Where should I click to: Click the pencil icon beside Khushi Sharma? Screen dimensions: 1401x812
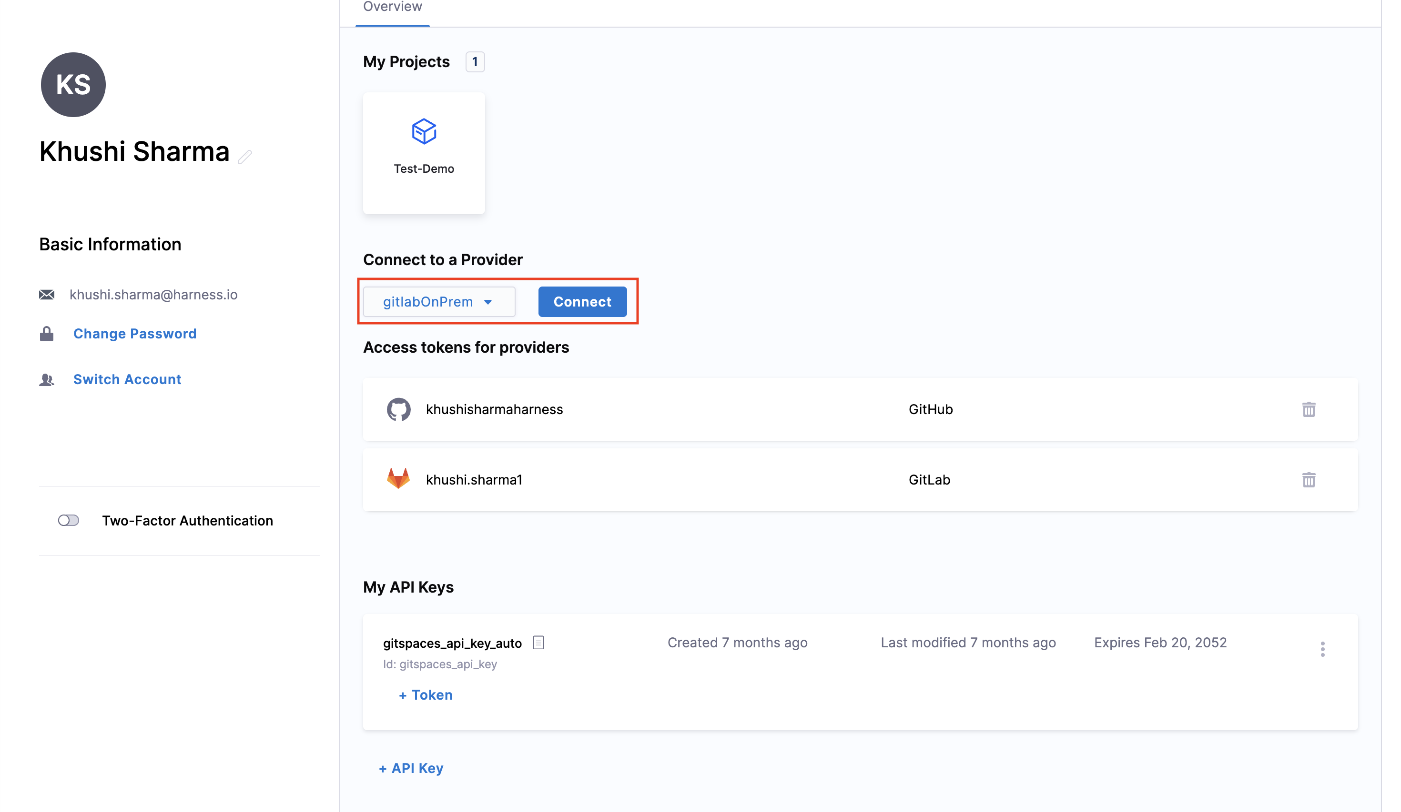(x=244, y=157)
